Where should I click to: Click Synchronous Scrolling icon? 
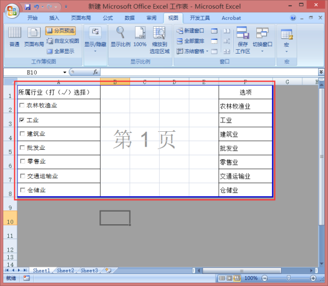(227, 41)
